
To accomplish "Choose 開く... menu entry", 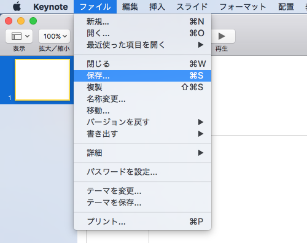I will tap(142, 33).
